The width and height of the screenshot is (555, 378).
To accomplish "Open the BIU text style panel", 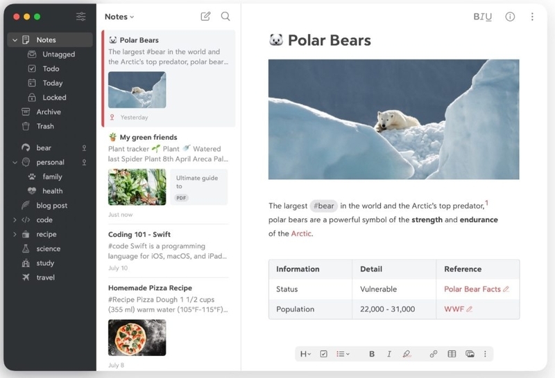I will (x=482, y=17).
